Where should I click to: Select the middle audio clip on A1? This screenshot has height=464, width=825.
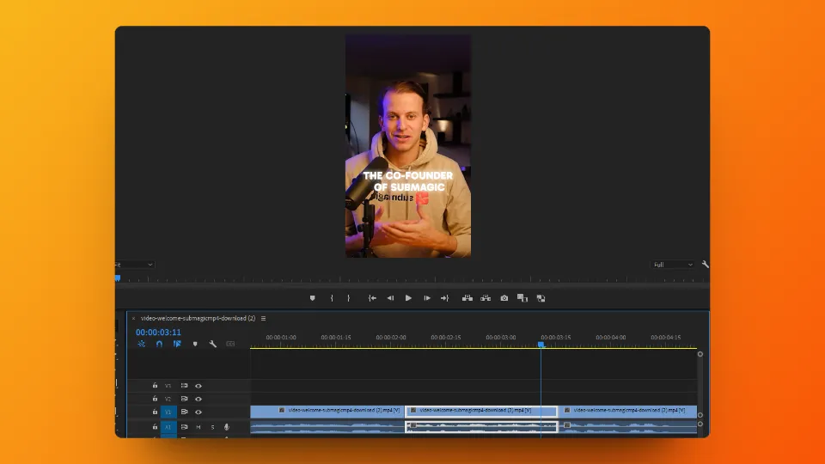481,427
